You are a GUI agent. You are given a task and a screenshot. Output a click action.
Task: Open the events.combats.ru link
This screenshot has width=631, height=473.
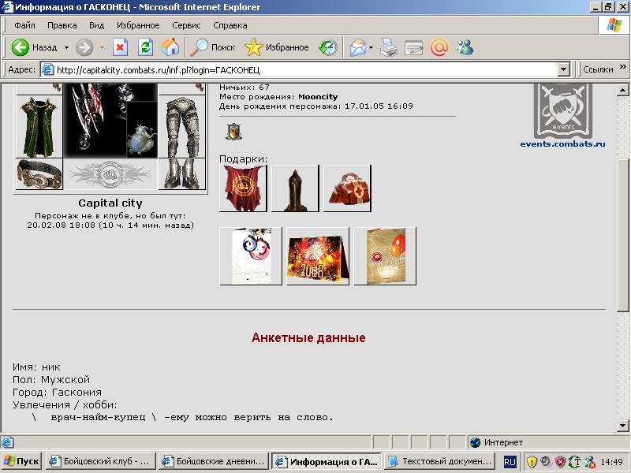[x=562, y=144]
